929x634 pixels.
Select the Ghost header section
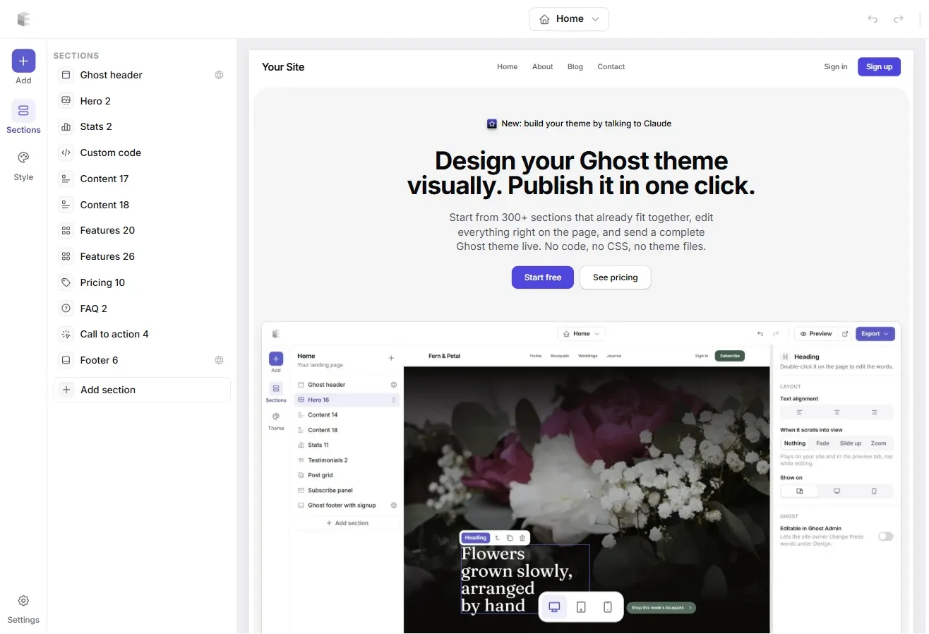(x=142, y=75)
